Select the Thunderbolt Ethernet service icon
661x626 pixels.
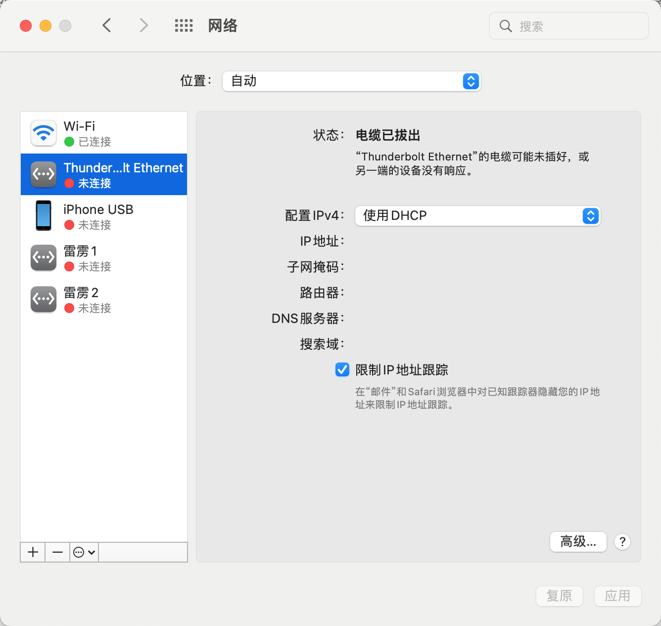pyautogui.click(x=44, y=174)
